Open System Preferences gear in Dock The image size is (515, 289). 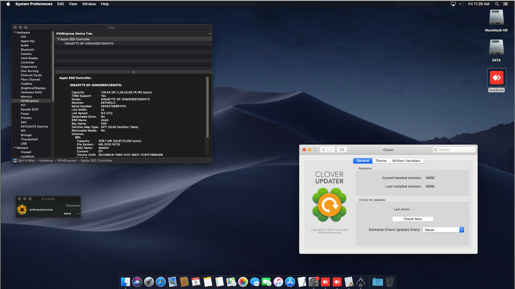(x=314, y=281)
